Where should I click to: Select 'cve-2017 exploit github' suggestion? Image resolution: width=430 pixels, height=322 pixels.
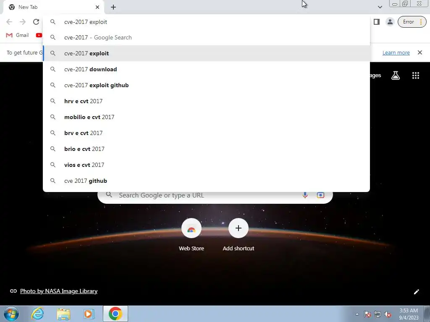pyautogui.click(x=206, y=85)
